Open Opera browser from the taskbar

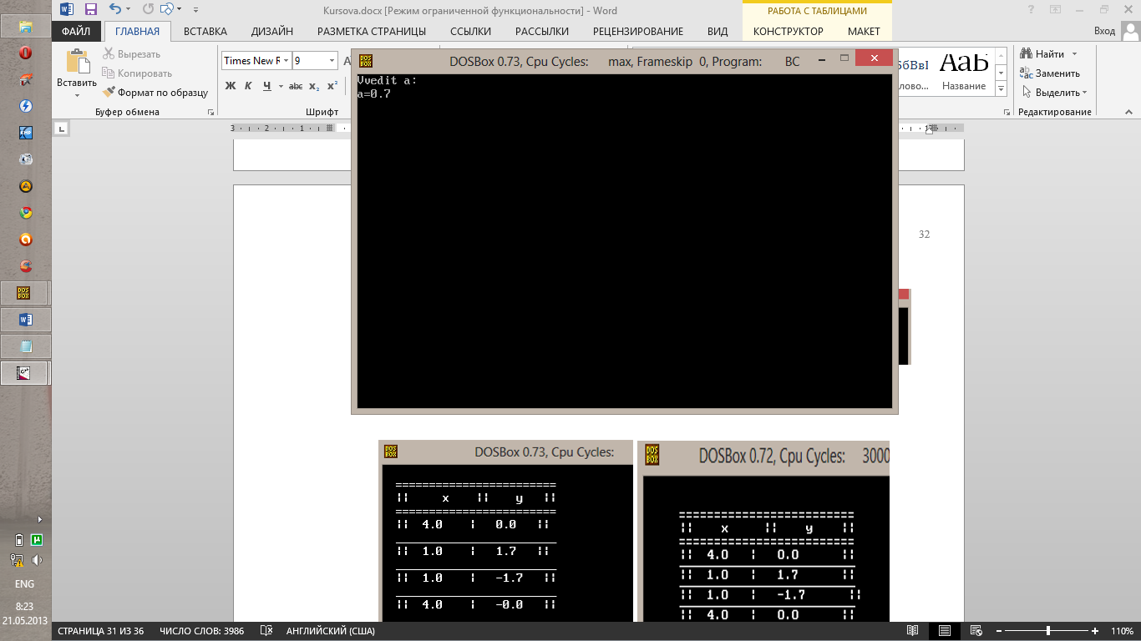[26, 53]
